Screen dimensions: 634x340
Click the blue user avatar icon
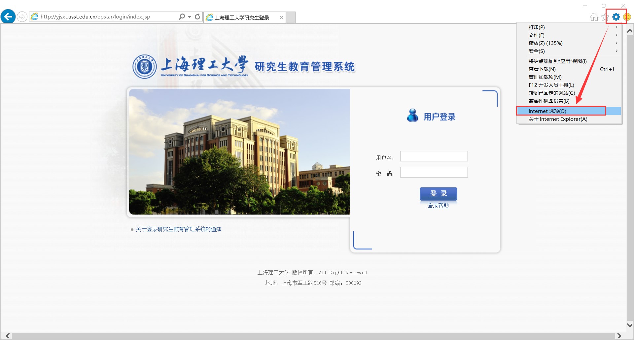[412, 115]
